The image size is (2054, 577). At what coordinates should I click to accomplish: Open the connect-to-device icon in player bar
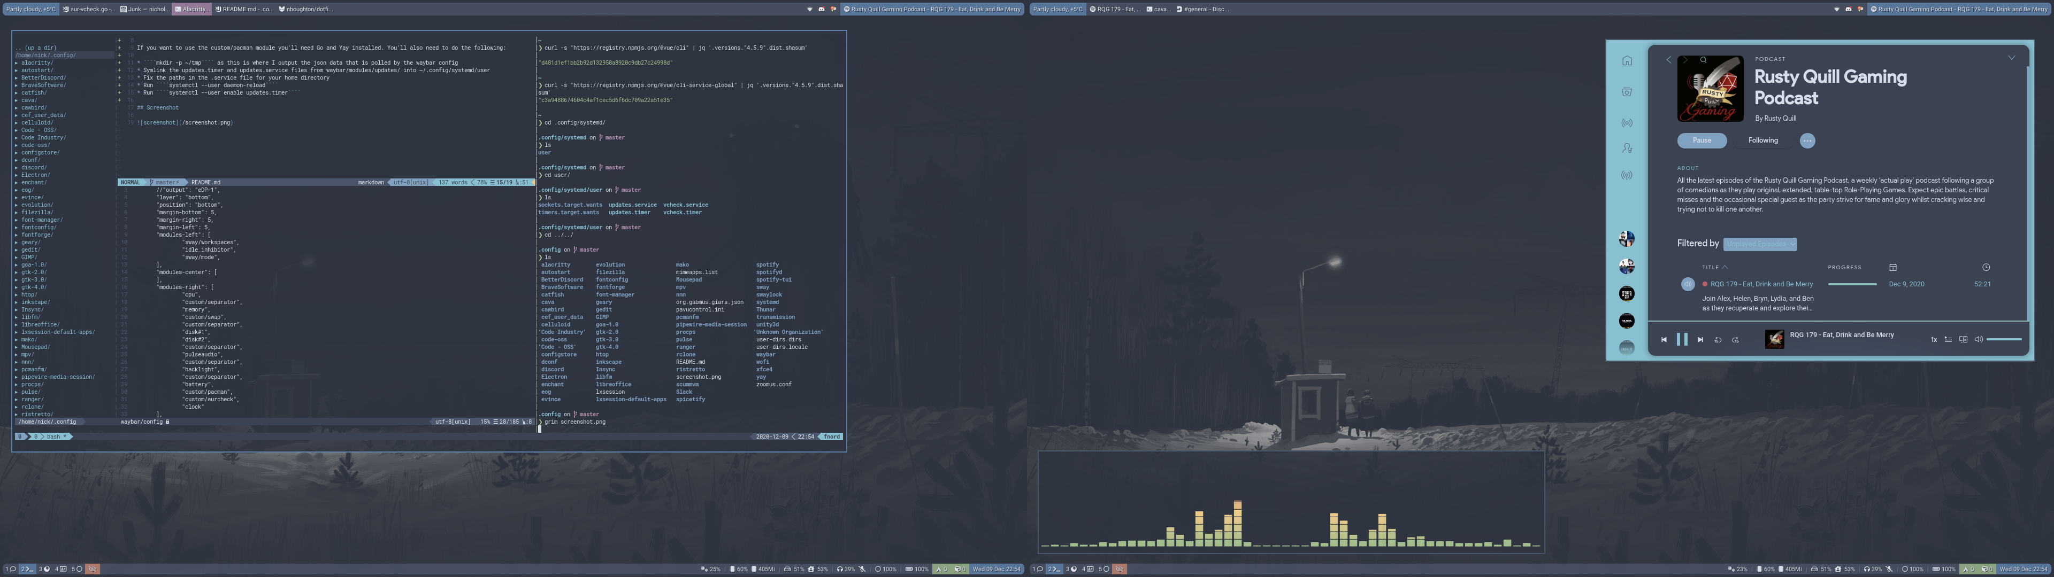coord(1963,339)
